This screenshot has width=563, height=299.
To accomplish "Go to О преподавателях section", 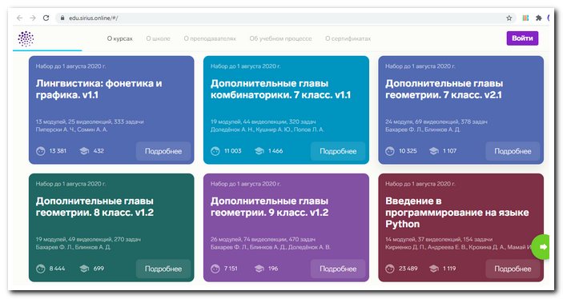I will click(x=210, y=38).
